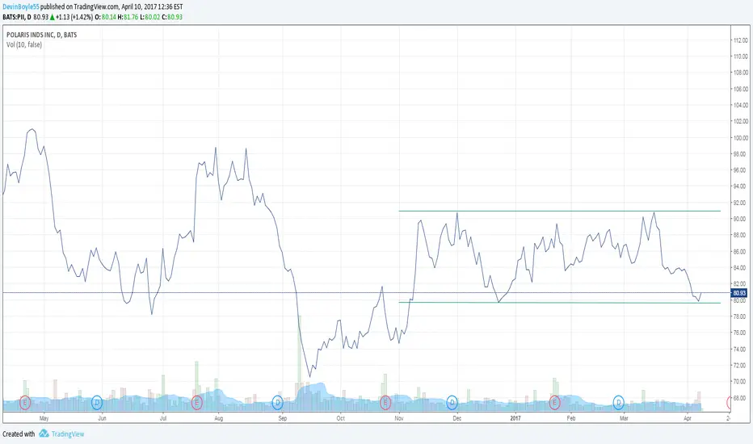Click the POLARIS INDS INC, D, BATS legend
This screenshot has width=753, height=444.
point(41,35)
